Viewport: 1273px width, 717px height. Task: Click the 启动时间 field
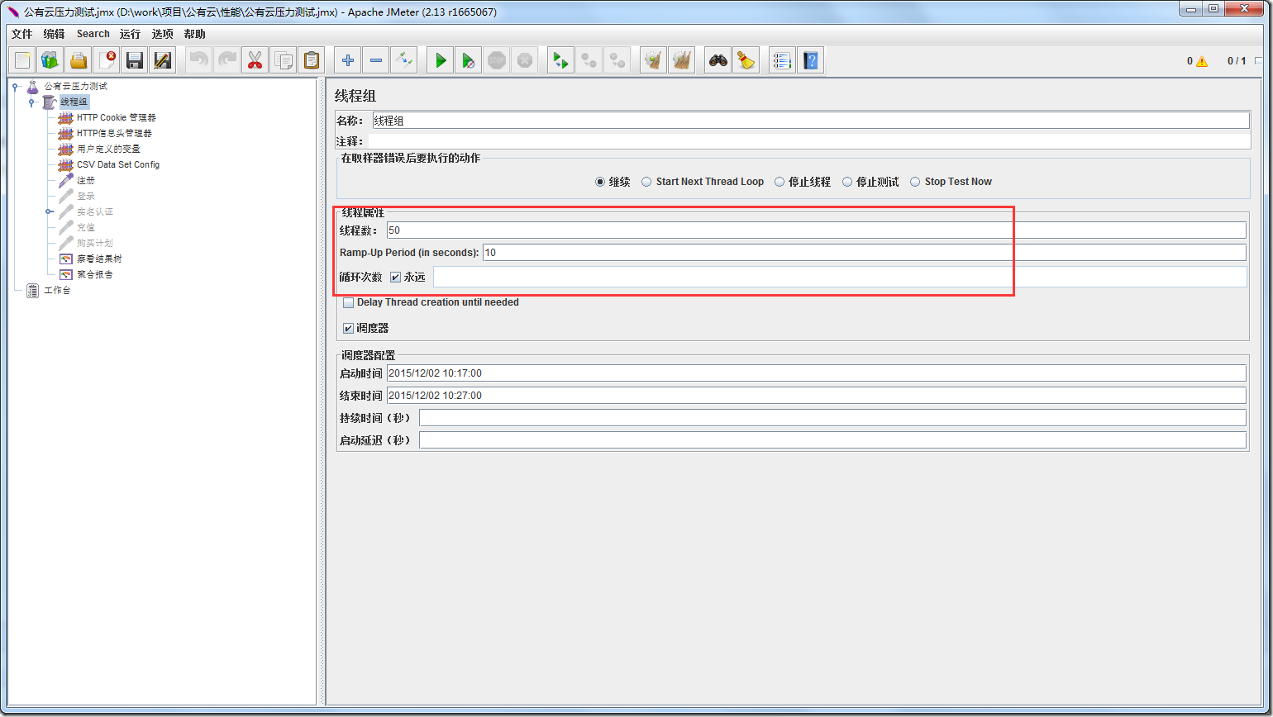(x=816, y=373)
